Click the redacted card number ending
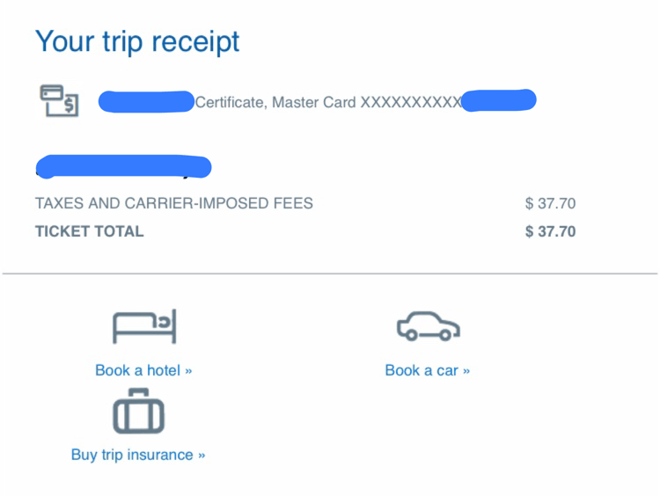 click(x=499, y=100)
